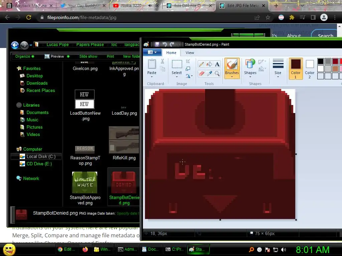Select the Pictures library
This screenshot has width=342, height=256.
tap(34, 127)
